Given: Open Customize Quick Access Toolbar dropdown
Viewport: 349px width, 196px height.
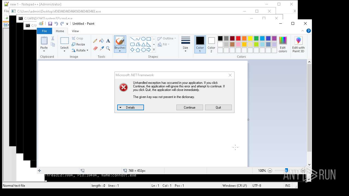Looking at the screenshot, I should [x=67, y=24].
